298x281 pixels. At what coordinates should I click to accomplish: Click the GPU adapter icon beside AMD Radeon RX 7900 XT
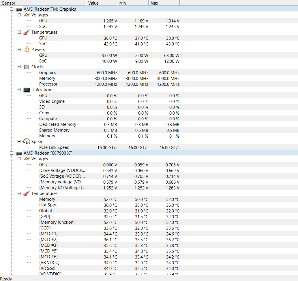click(18, 153)
